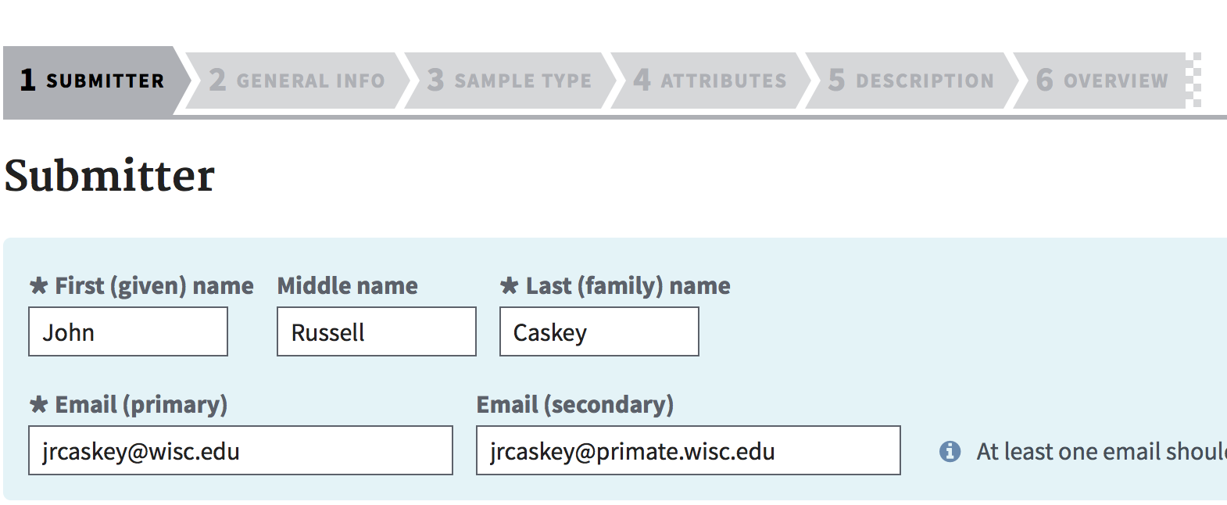Click the Last (family) name label text
Viewport: 1227px width, 505px height.
628,286
